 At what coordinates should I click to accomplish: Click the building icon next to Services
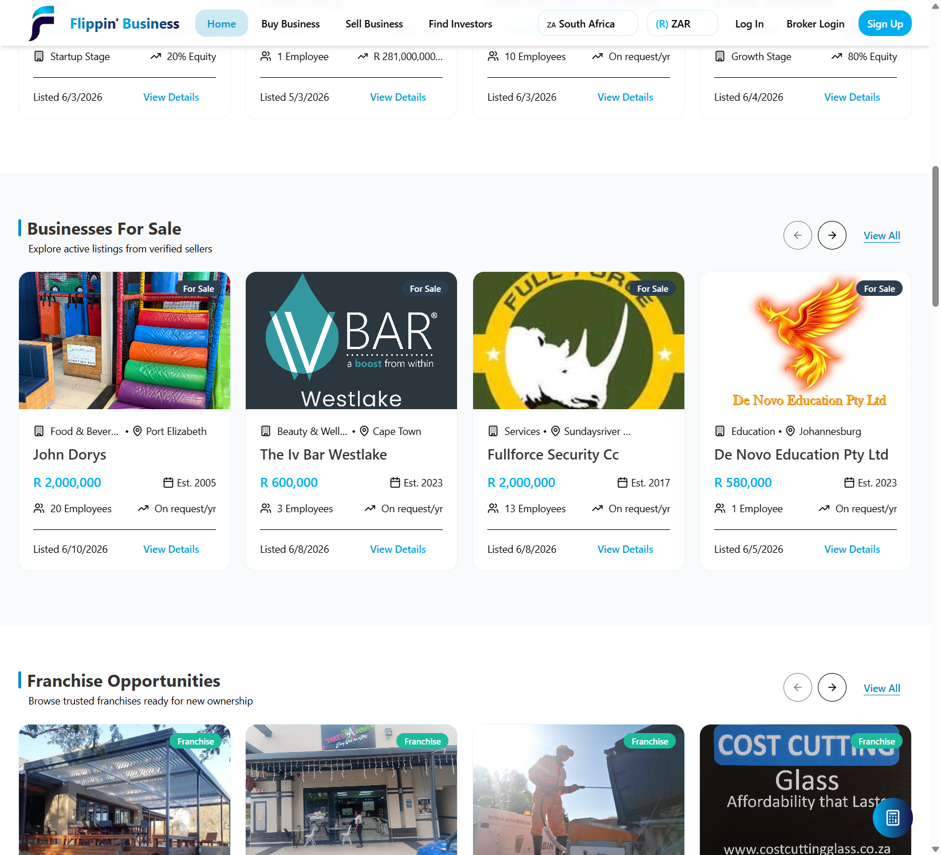(x=493, y=431)
